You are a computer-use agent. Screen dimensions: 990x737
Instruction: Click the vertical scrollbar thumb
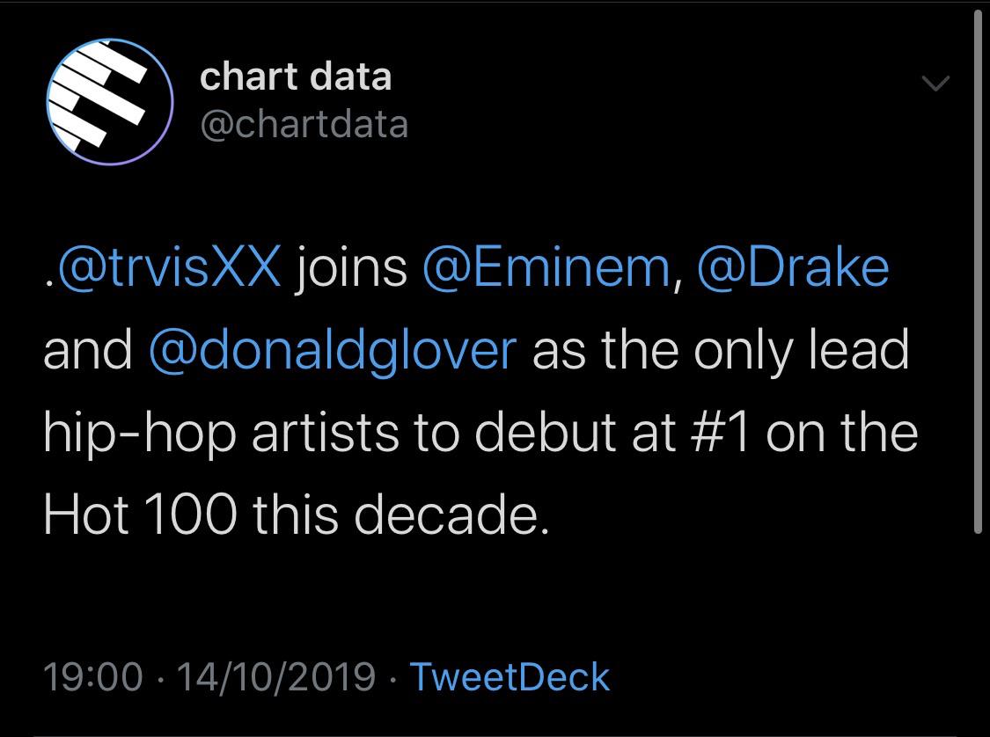point(979,264)
